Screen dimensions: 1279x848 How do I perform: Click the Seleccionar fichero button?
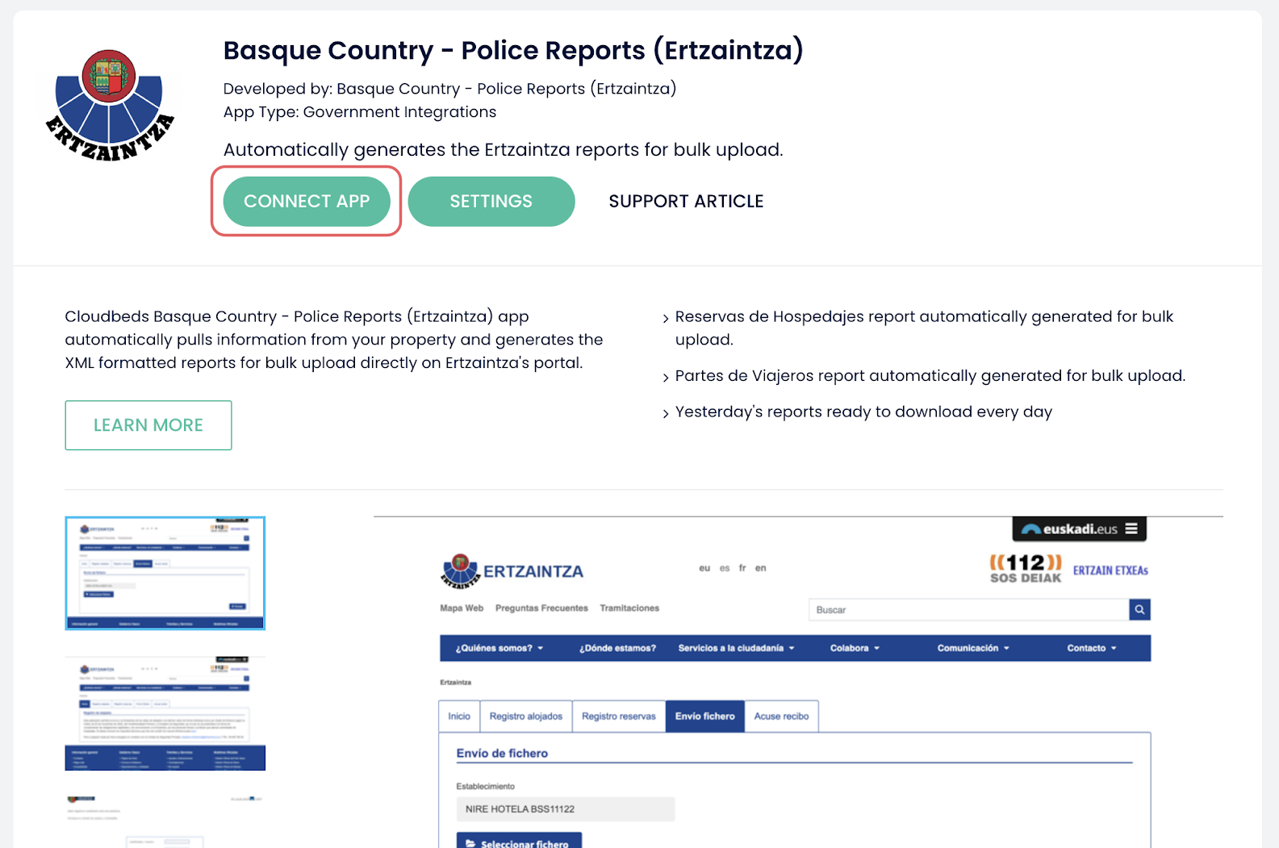[x=519, y=842]
